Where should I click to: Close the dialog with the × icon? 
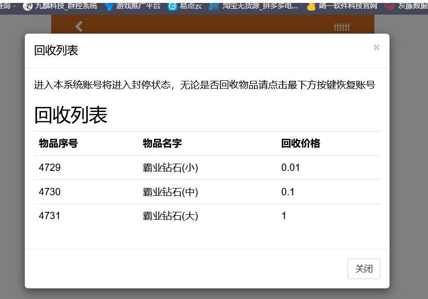point(376,48)
